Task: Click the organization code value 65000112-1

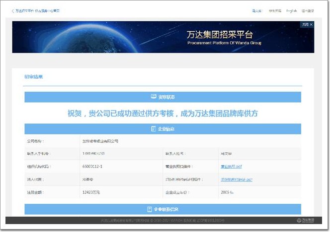Action: [x=92, y=167]
